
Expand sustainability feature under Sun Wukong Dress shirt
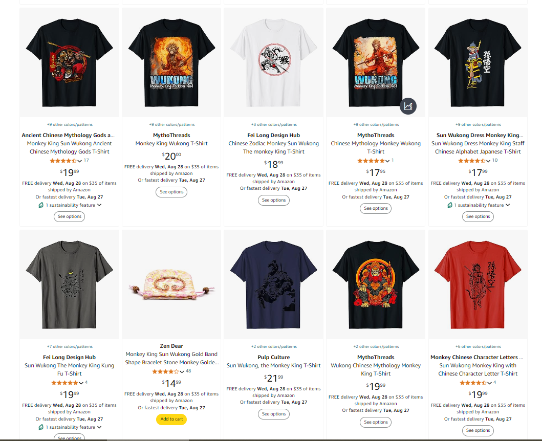(x=482, y=205)
